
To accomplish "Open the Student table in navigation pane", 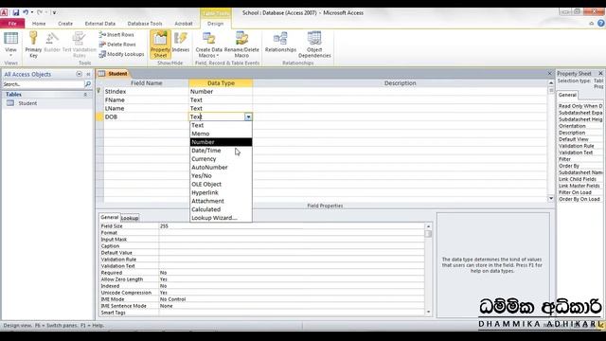I will (27, 103).
